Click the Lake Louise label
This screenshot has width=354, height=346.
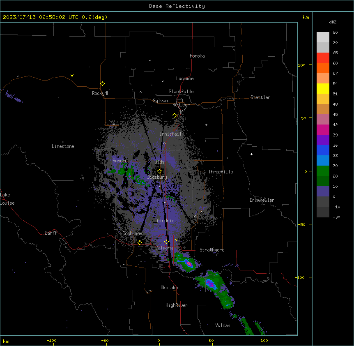tap(7, 199)
